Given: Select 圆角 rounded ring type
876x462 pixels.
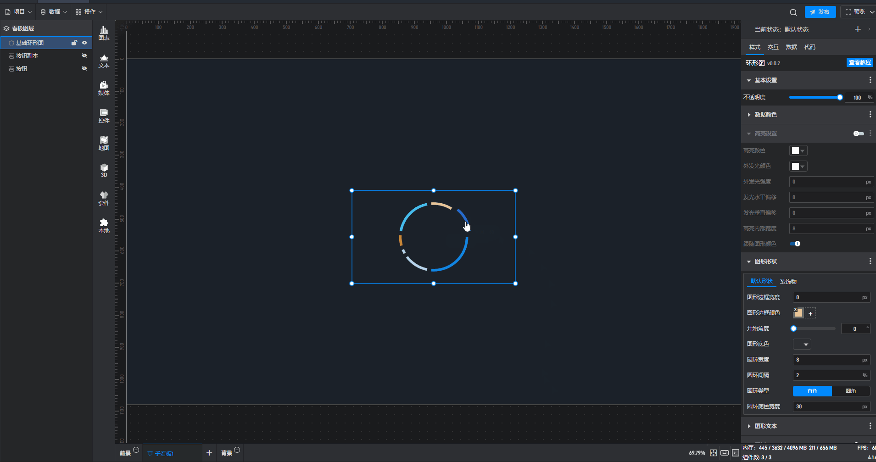Looking at the screenshot, I should point(850,391).
